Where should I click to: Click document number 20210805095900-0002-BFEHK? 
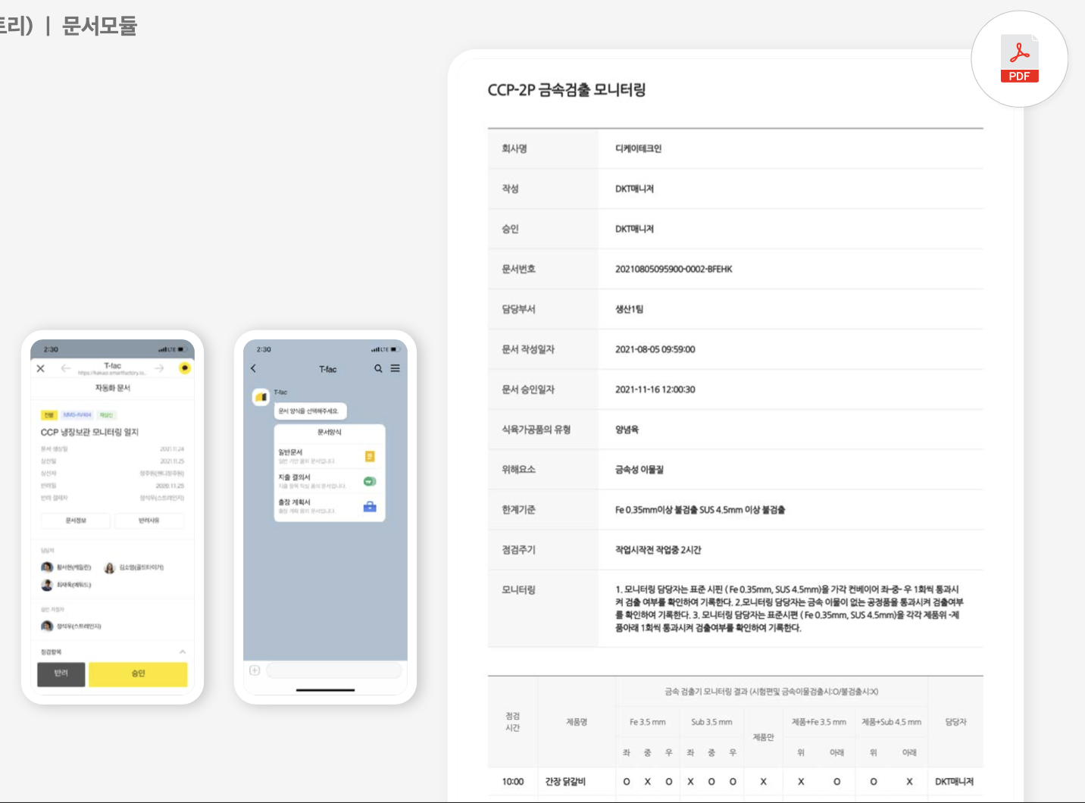pyautogui.click(x=674, y=269)
